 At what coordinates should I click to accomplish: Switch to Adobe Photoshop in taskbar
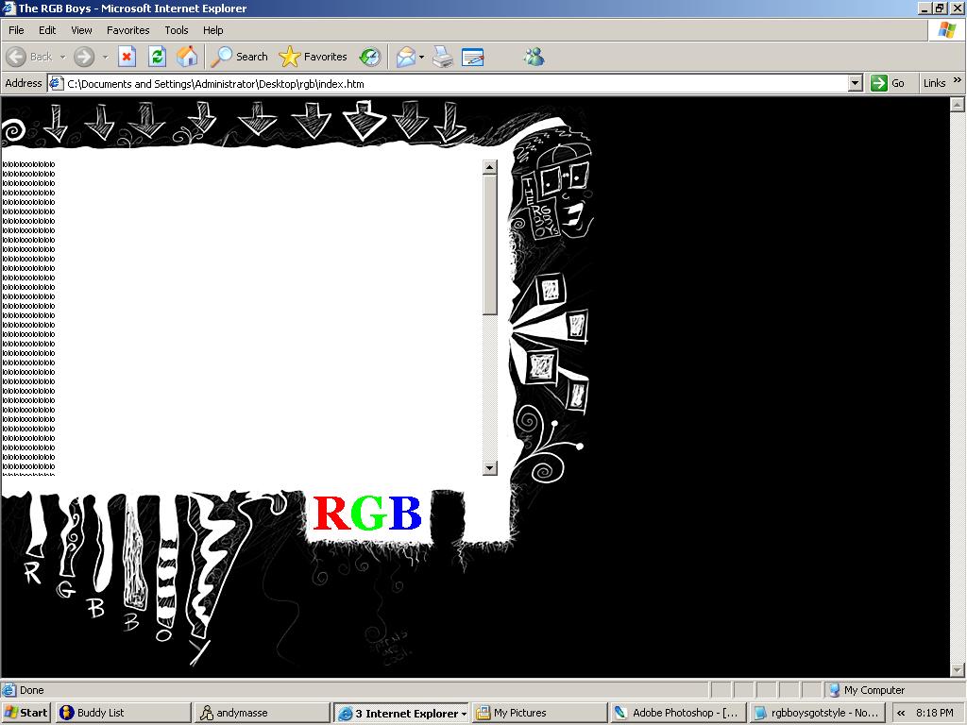pos(676,713)
